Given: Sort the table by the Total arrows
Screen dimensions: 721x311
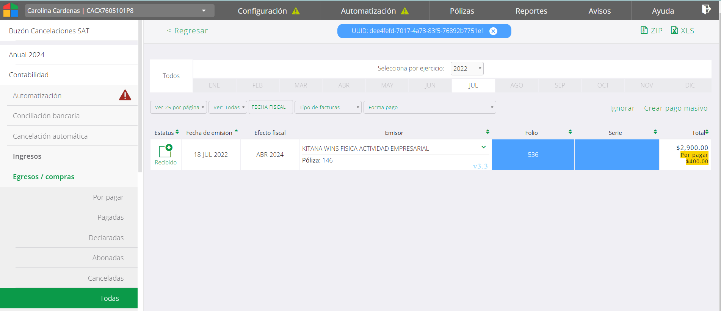Looking at the screenshot, I should 707,132.
